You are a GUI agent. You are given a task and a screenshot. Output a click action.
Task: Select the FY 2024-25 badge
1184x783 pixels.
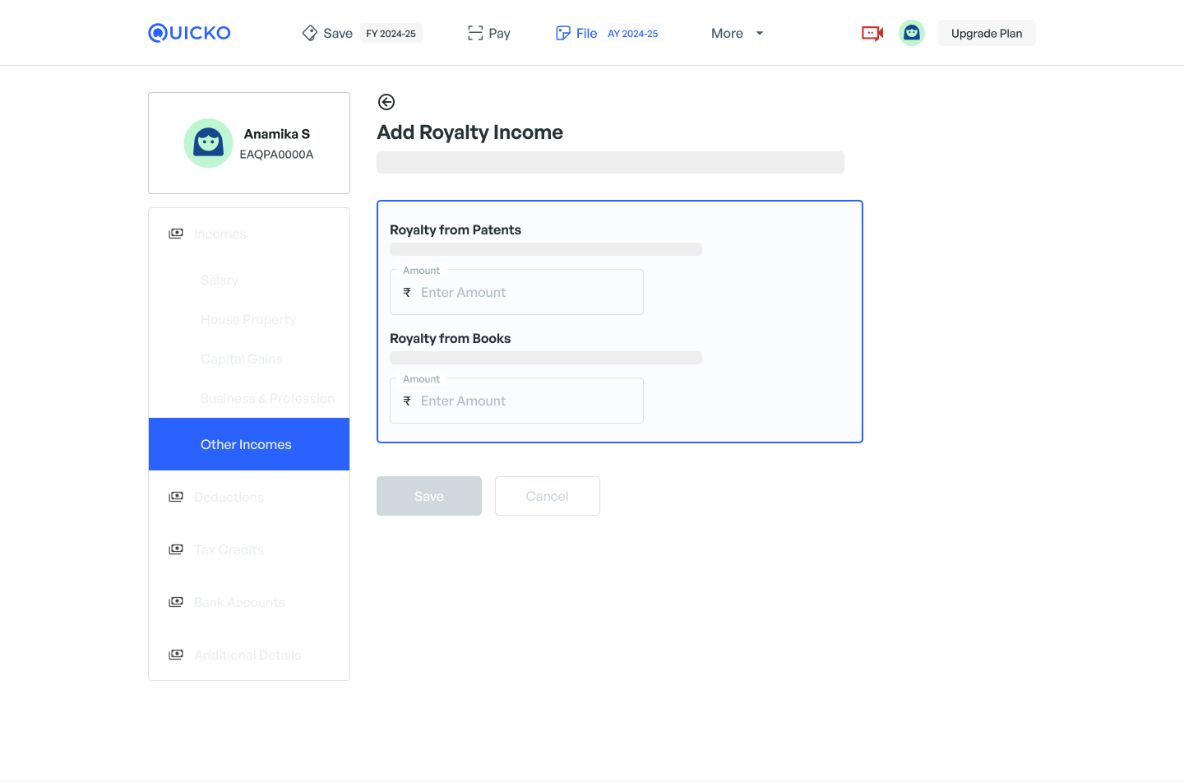pyautogui.click(x=391, y=34)
